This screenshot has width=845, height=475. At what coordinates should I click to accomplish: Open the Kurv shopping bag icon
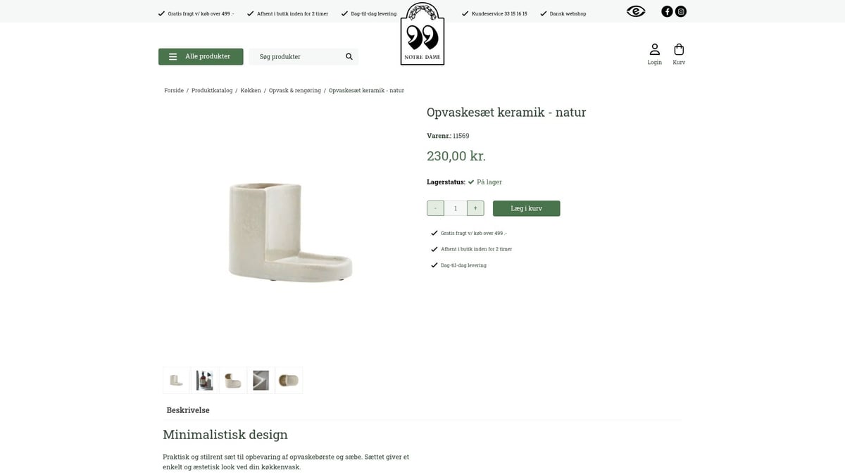coord(679,54)
